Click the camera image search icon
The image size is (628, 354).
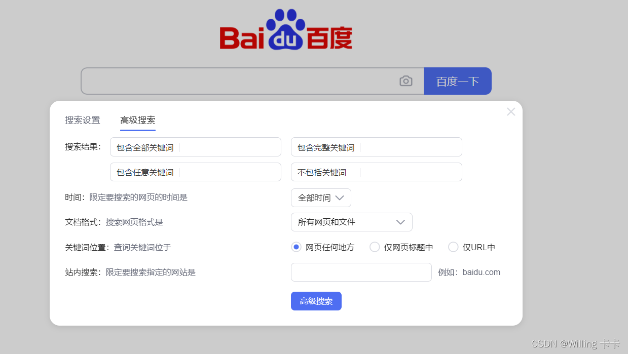[406, 81]
